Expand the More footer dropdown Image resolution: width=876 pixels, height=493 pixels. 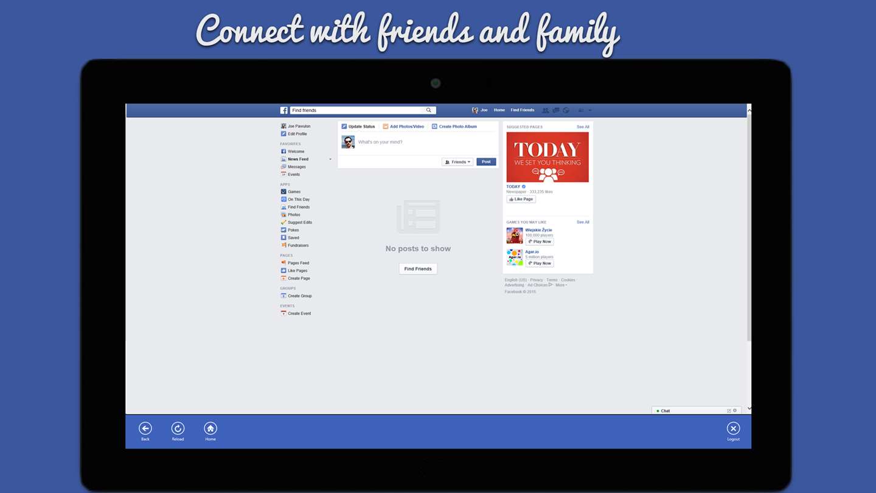pos(561,285)
